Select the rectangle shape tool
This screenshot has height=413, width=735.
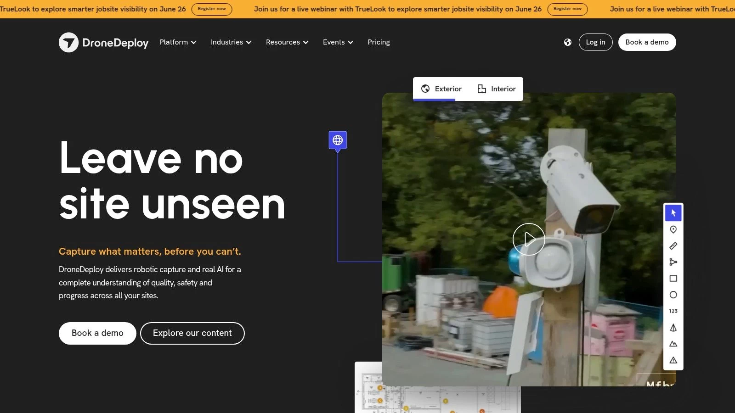[x=673, y=279]
